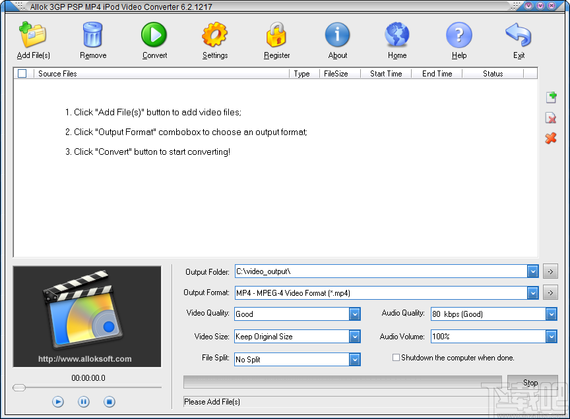The height and width of the screenshot is (419, 570).
Task: Open the Audio Volume dropdown
Action: tap(550, 337)
